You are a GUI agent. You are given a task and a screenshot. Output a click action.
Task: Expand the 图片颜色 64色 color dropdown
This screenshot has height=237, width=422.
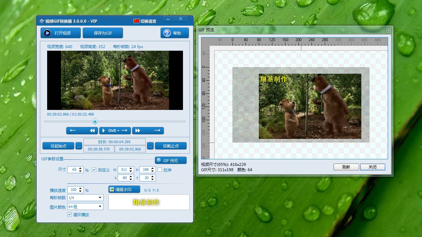[100, 206]
